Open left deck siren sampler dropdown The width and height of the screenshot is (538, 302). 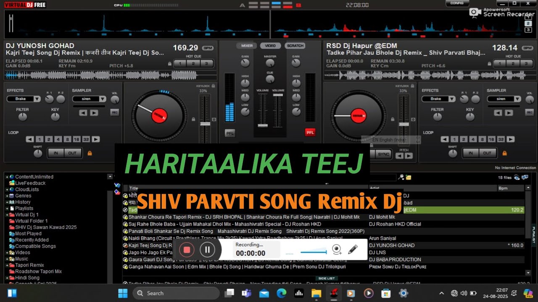(89, 99)
